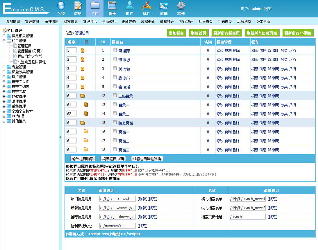Click the order field for 奇·趣事
318x250 pixels.
tap(71, 50)
